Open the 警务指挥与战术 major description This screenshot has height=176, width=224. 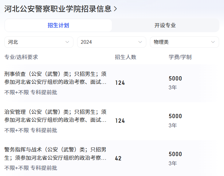55,154
